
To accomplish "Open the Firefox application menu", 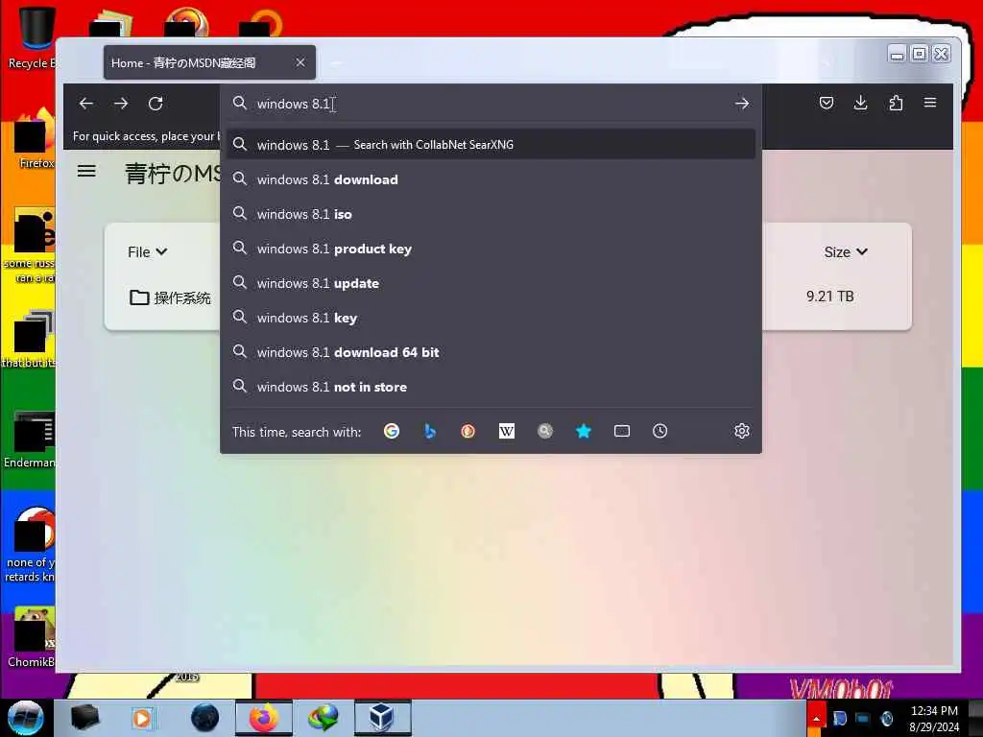I will [x=930, y=103].
